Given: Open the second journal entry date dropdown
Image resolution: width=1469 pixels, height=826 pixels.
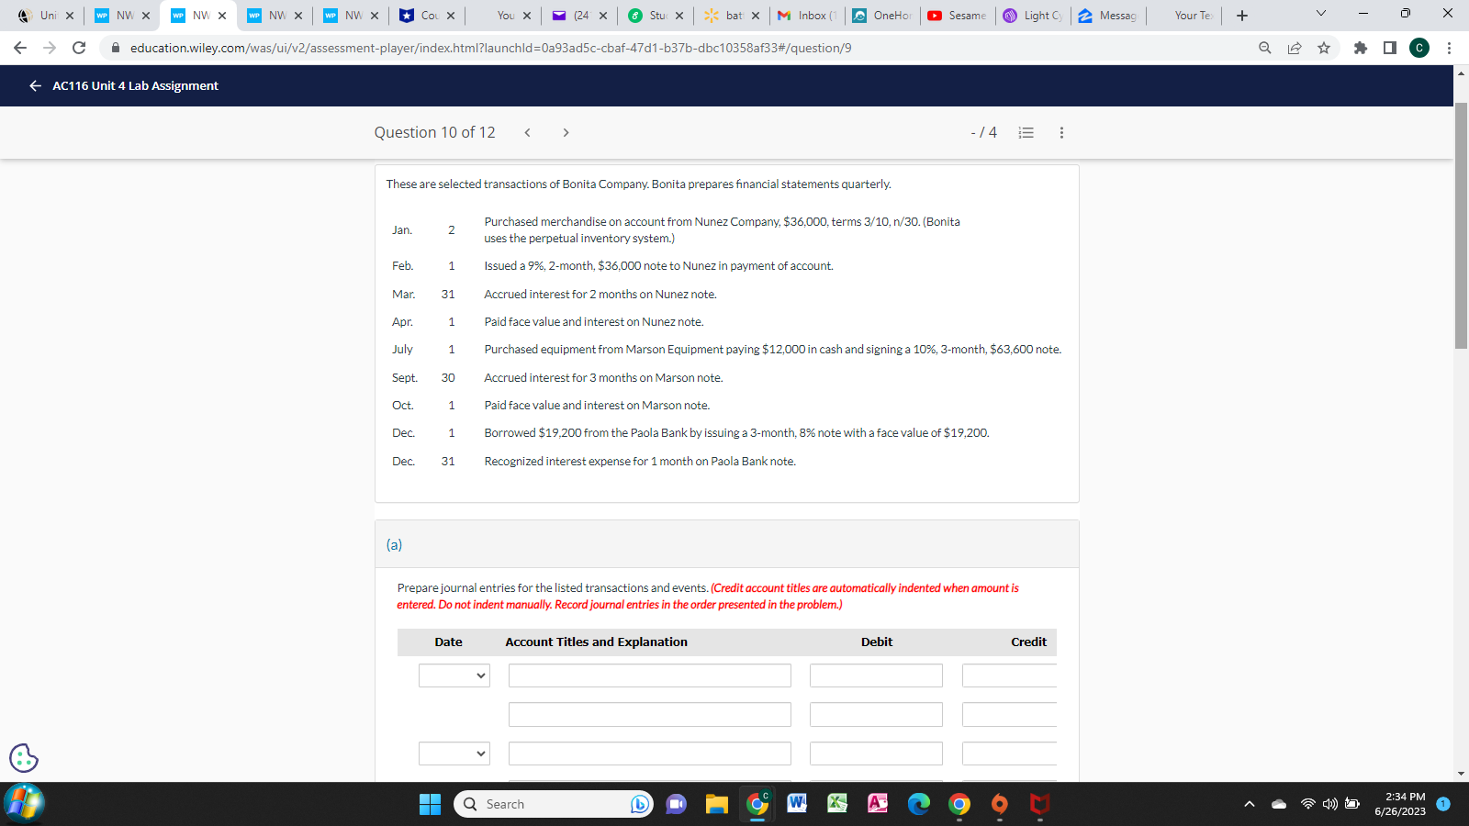Looking at the screenshot, I should [454, 753].
